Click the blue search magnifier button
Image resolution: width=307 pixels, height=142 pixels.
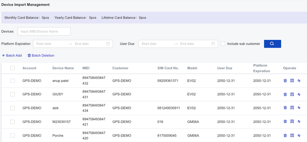pos(272,44)
